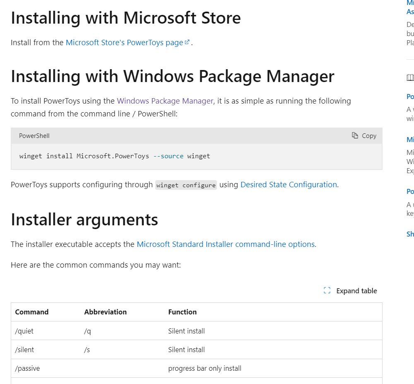The height and width of the screenshot is (384, 414).
Task: Click the Installer arguments heading
Action: (84, 220)
